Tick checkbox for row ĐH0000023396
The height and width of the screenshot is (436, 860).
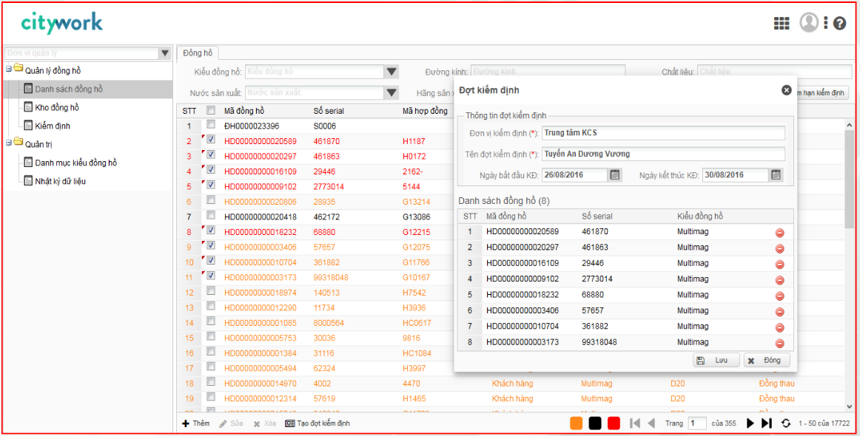211,126
